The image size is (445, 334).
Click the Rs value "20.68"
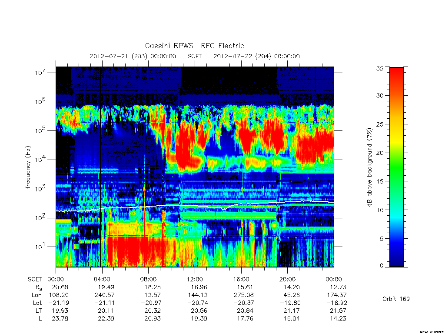(60, 287)
